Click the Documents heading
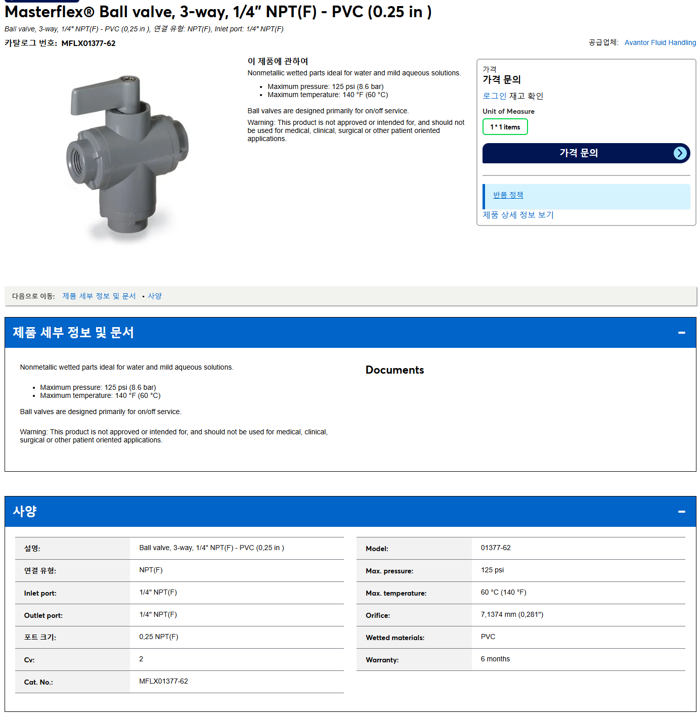Image resolution: width=700 pixels, height=722 pixels. [395, 370]
